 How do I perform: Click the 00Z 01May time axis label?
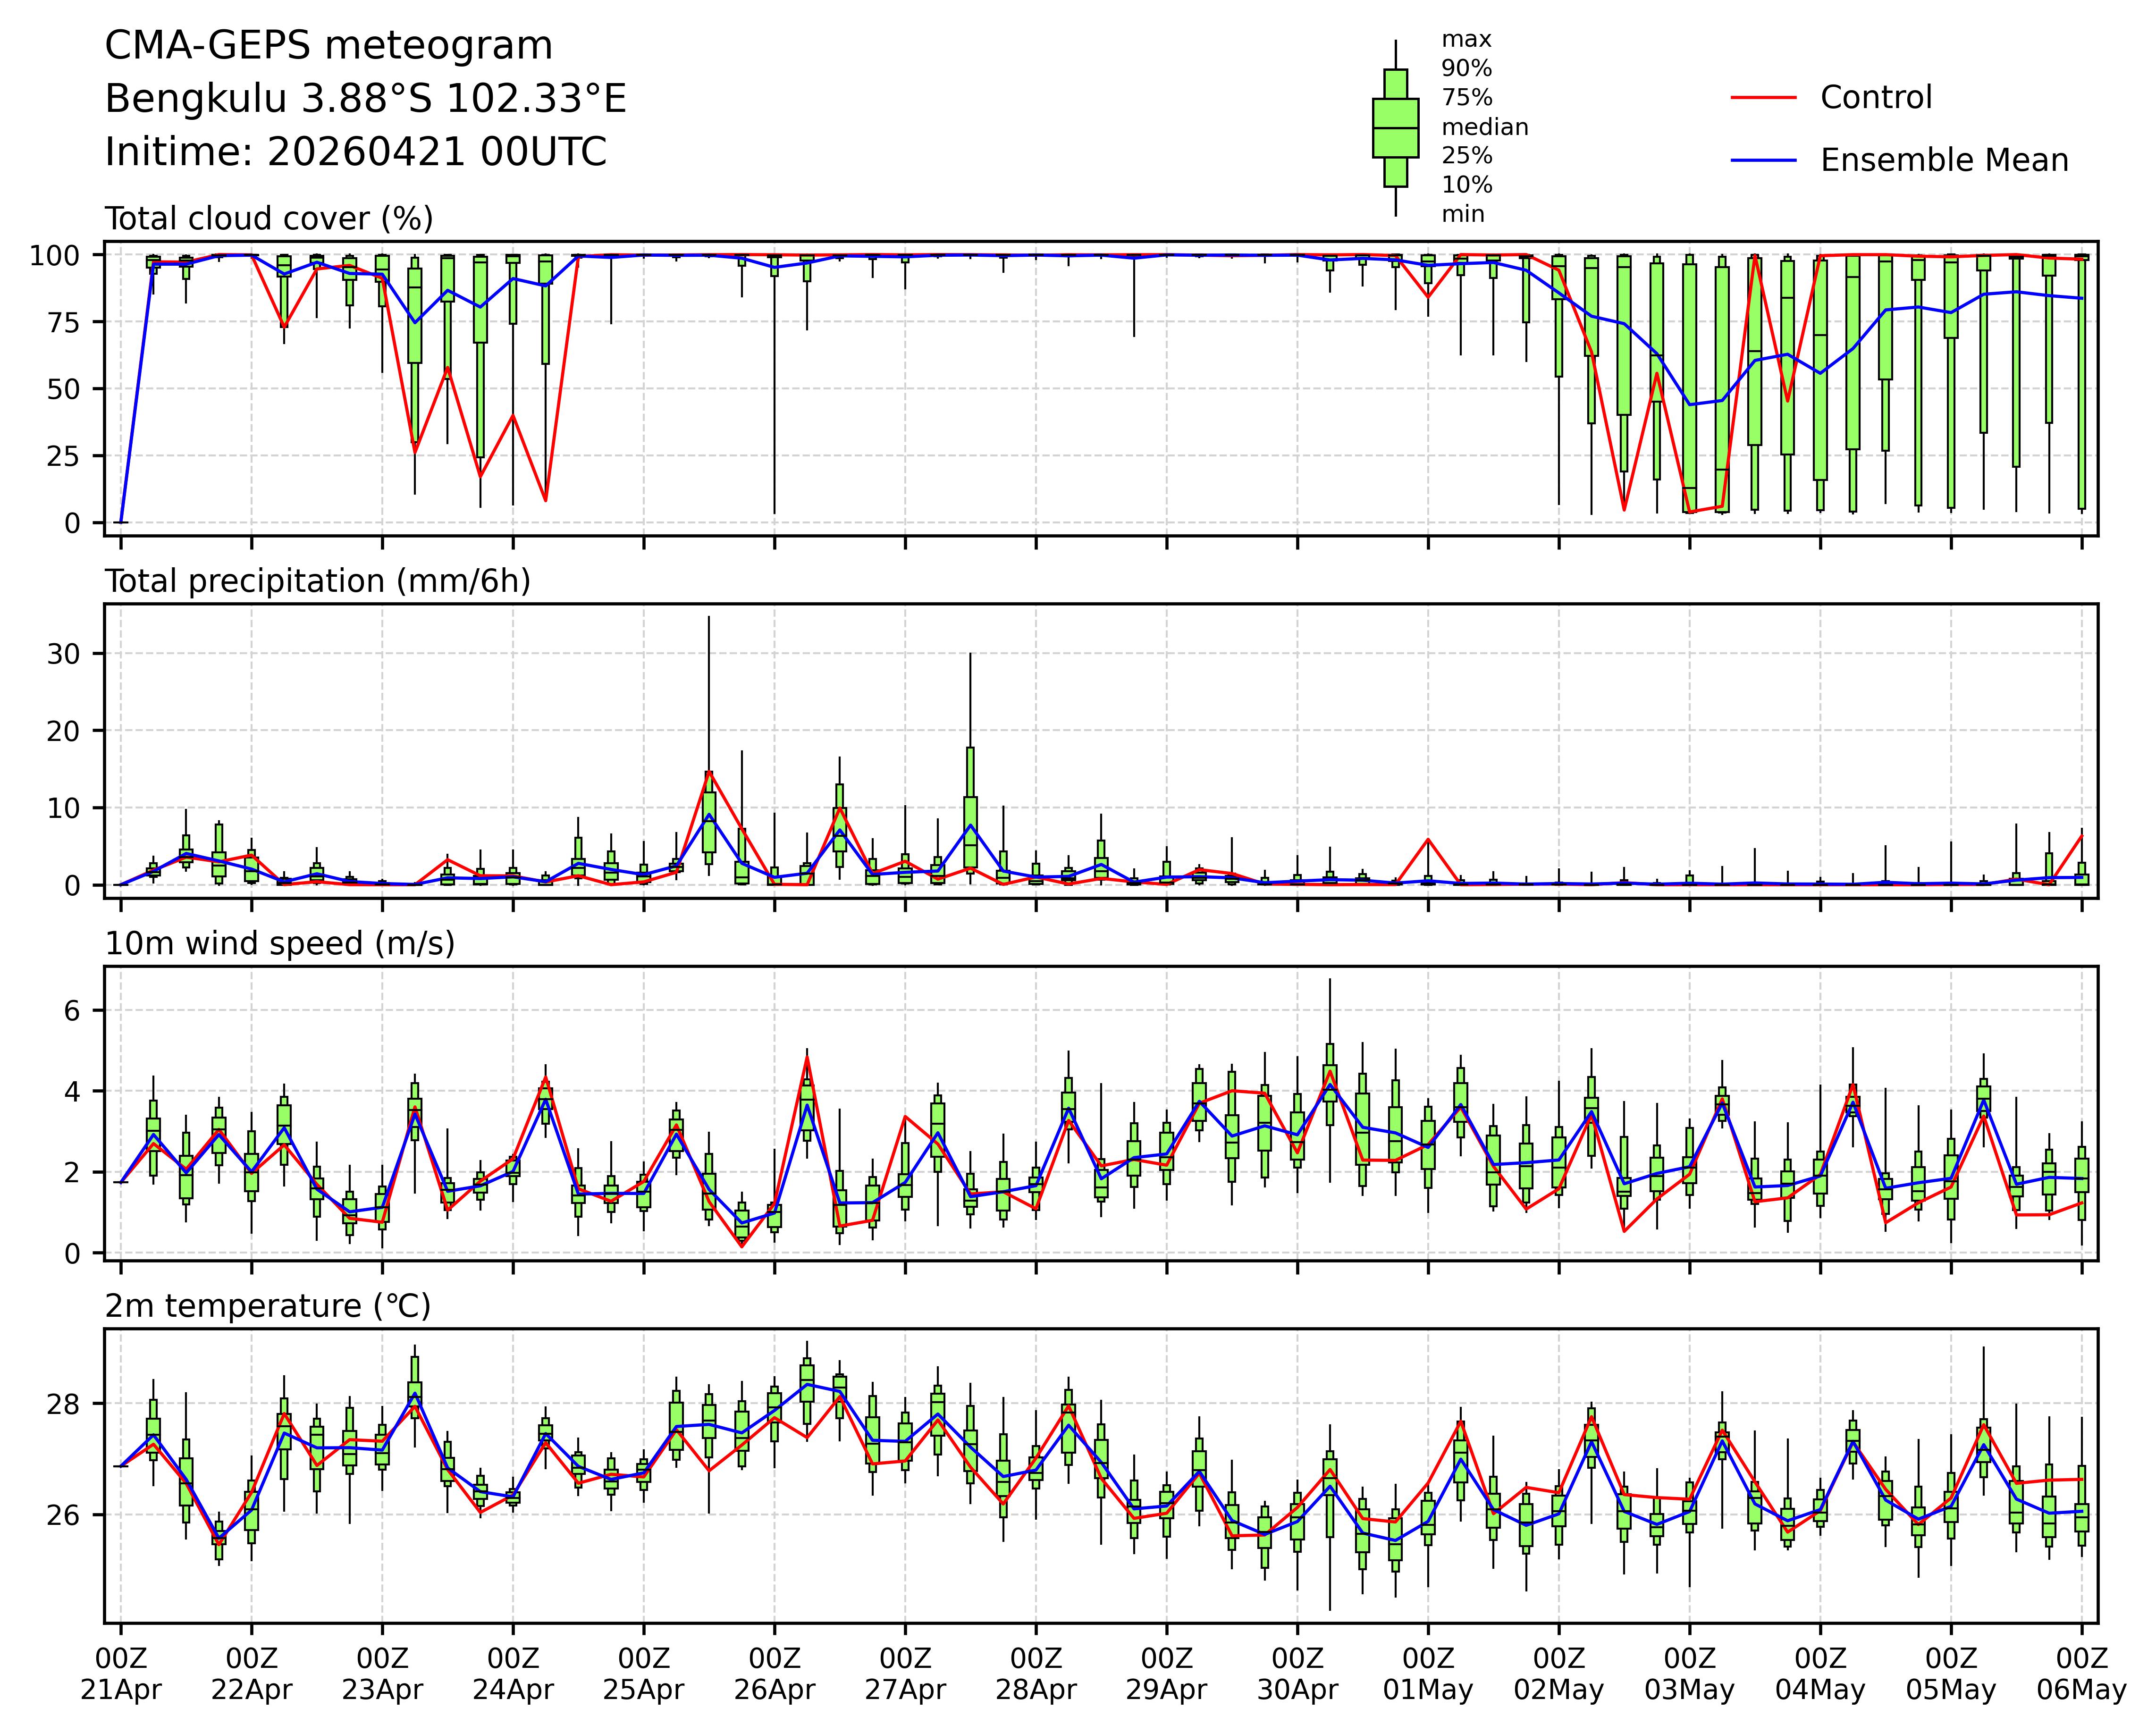click(1428, 1675)
